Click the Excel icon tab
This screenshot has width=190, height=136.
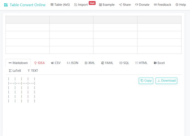[x=155, y=63]
